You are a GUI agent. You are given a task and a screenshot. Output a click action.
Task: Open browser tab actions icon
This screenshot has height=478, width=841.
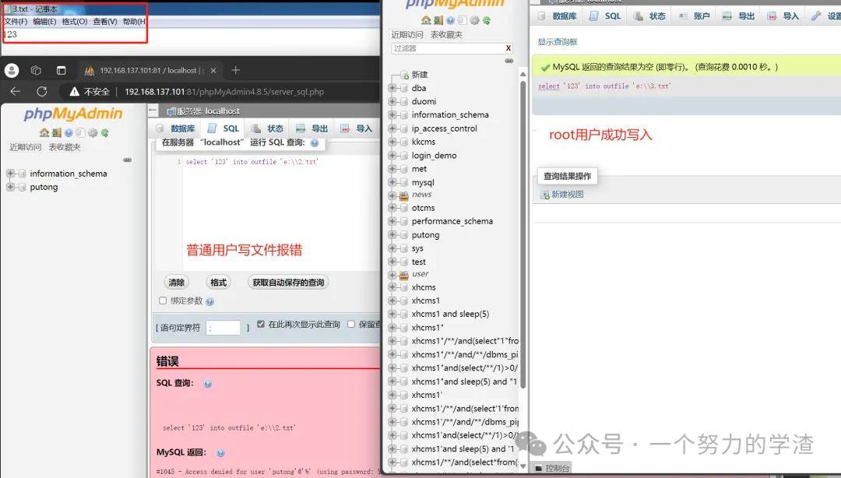[62, 70]
